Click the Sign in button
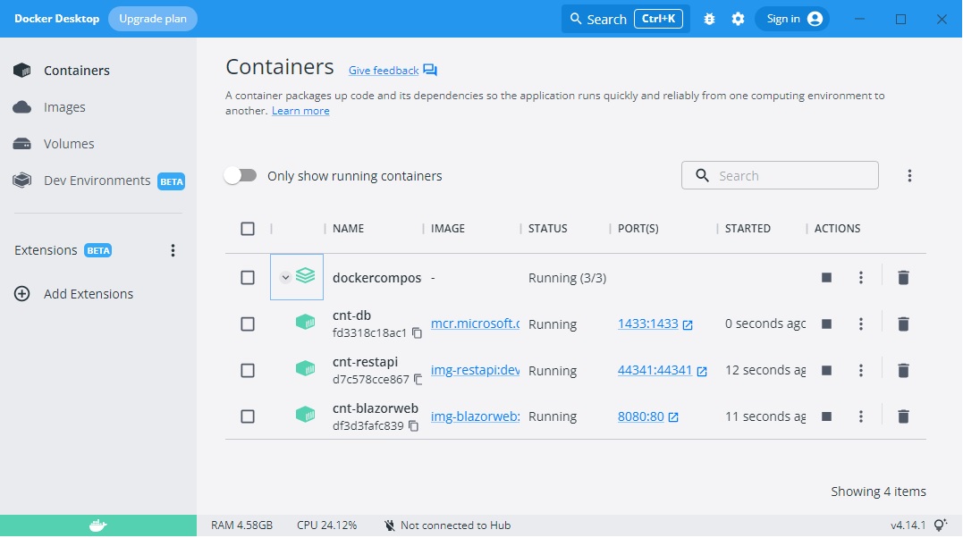The height and width of the screenshot is (538, 963). 791,19
